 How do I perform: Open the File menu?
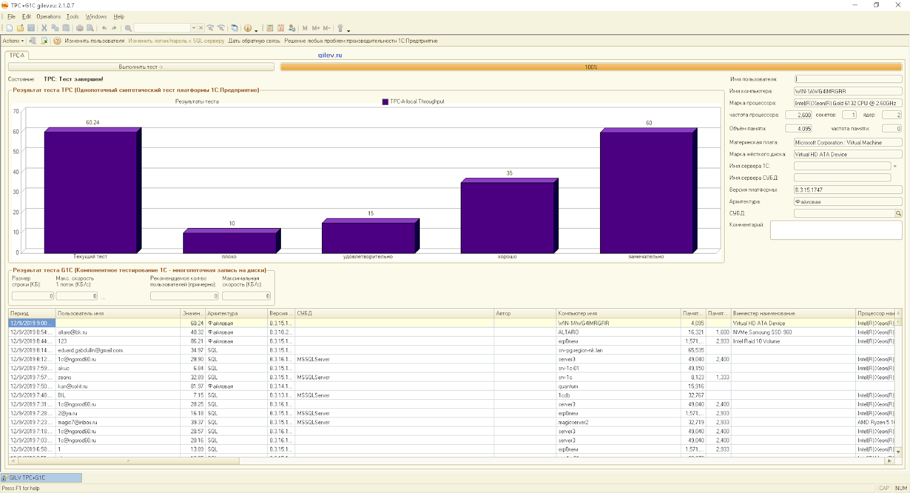(11, 16)
